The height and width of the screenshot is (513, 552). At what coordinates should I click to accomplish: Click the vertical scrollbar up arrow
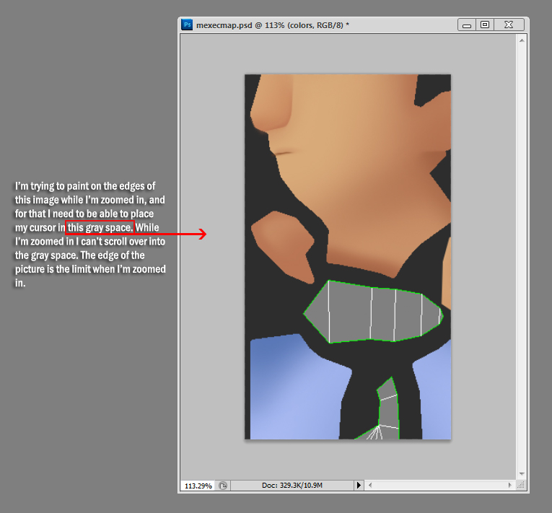click(x=522, y=41)
